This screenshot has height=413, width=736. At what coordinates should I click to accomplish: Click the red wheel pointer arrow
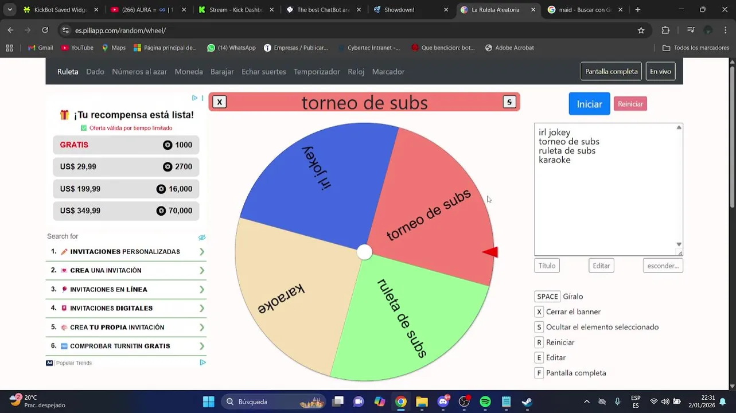point(490,252)
